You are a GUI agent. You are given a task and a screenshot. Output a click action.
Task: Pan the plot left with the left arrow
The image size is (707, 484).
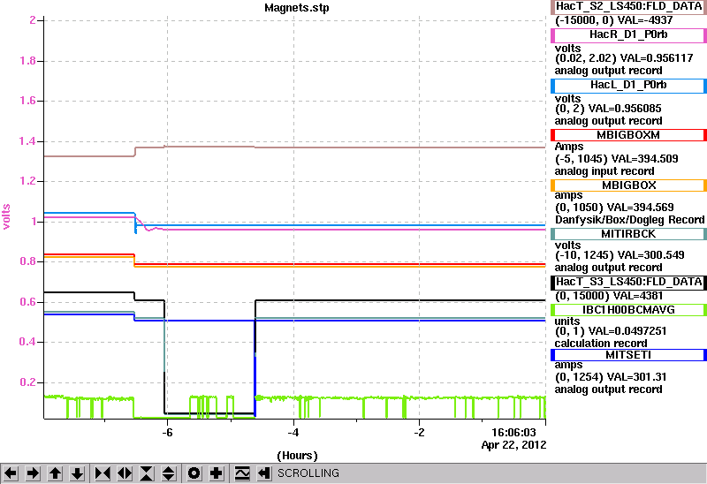[x=11, y=473]
